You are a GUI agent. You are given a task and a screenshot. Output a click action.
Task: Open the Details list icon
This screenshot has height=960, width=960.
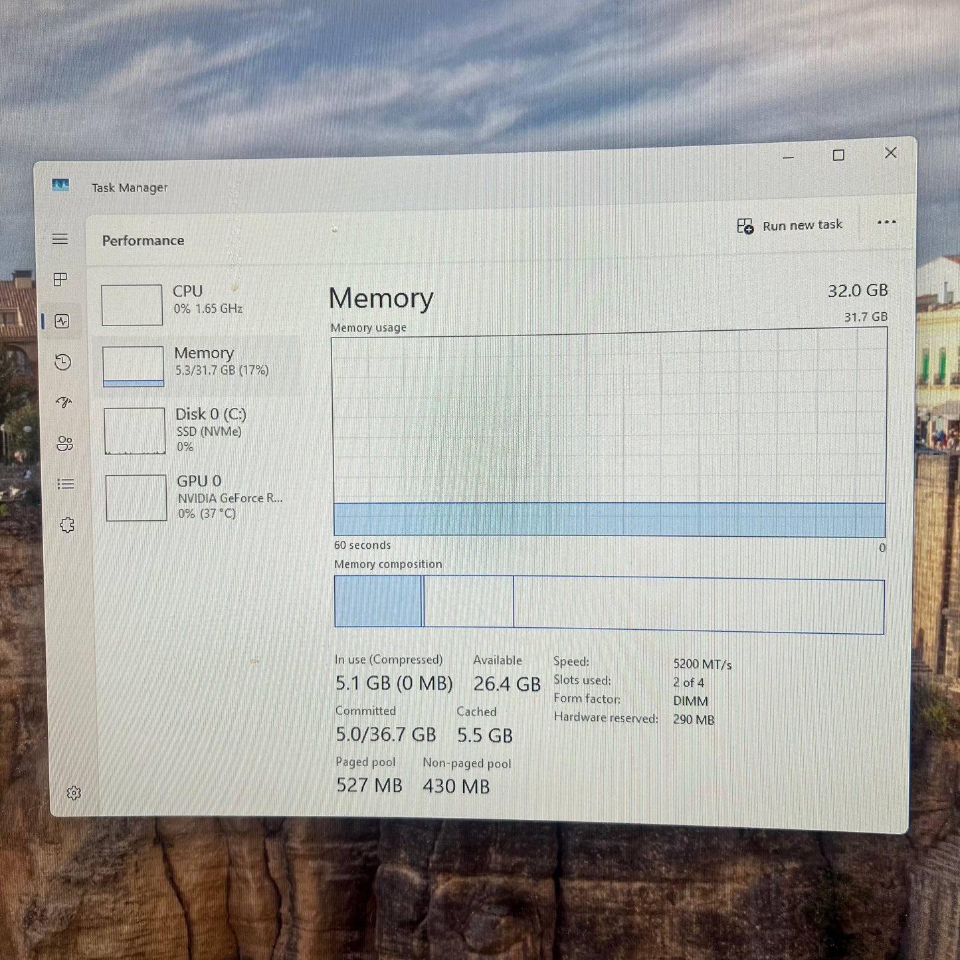pyautogui.click(x=66, y=484)
